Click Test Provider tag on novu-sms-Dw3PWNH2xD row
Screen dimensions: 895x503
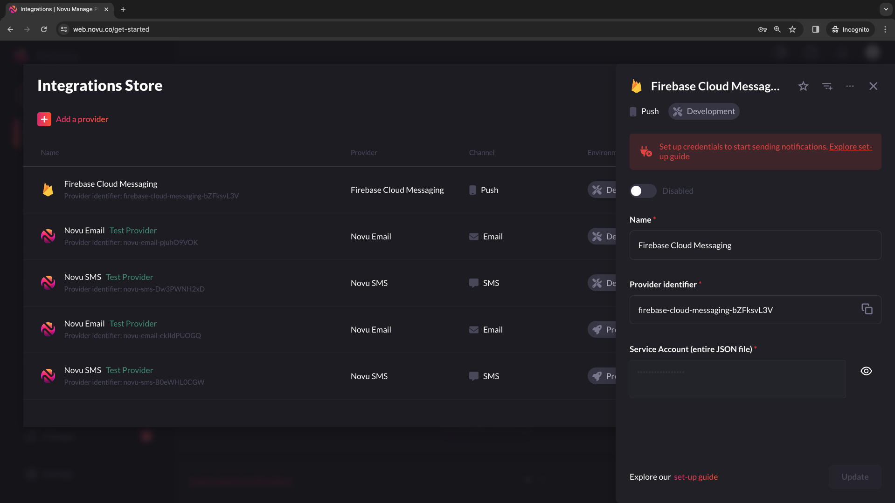pos(129,277)
